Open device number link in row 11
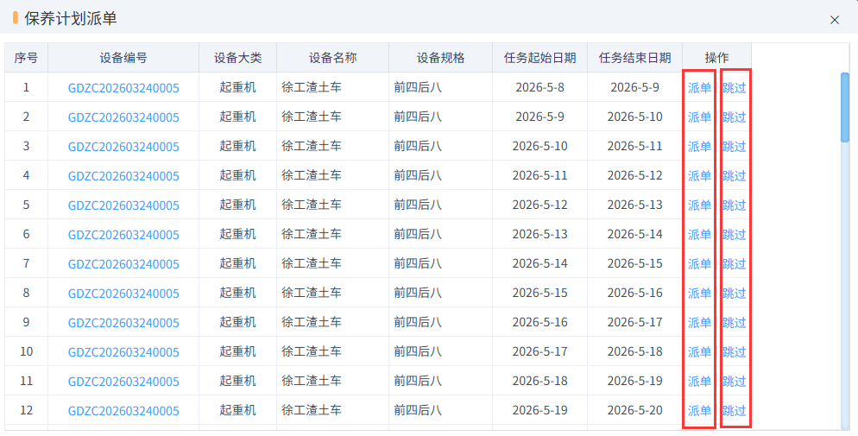This screenshot has height=436, width=858. coord(123,382)
